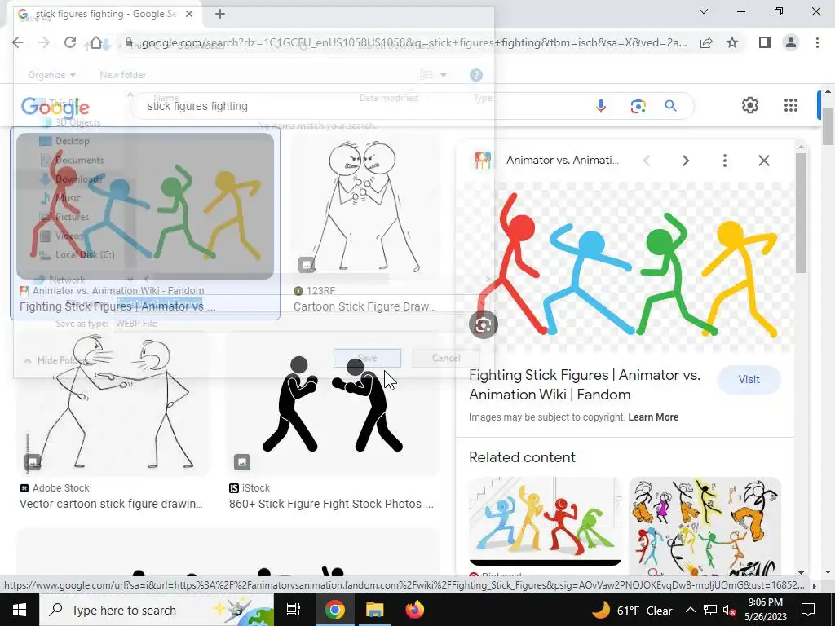Screen dimensions: 835x626
Task: Click licensable badge on iStock image
Action: [x=241, y=461]
